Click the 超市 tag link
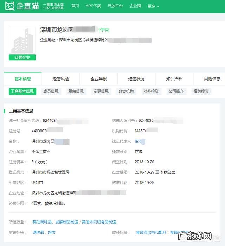Screen dimensions: 225x246 [52, 232]
